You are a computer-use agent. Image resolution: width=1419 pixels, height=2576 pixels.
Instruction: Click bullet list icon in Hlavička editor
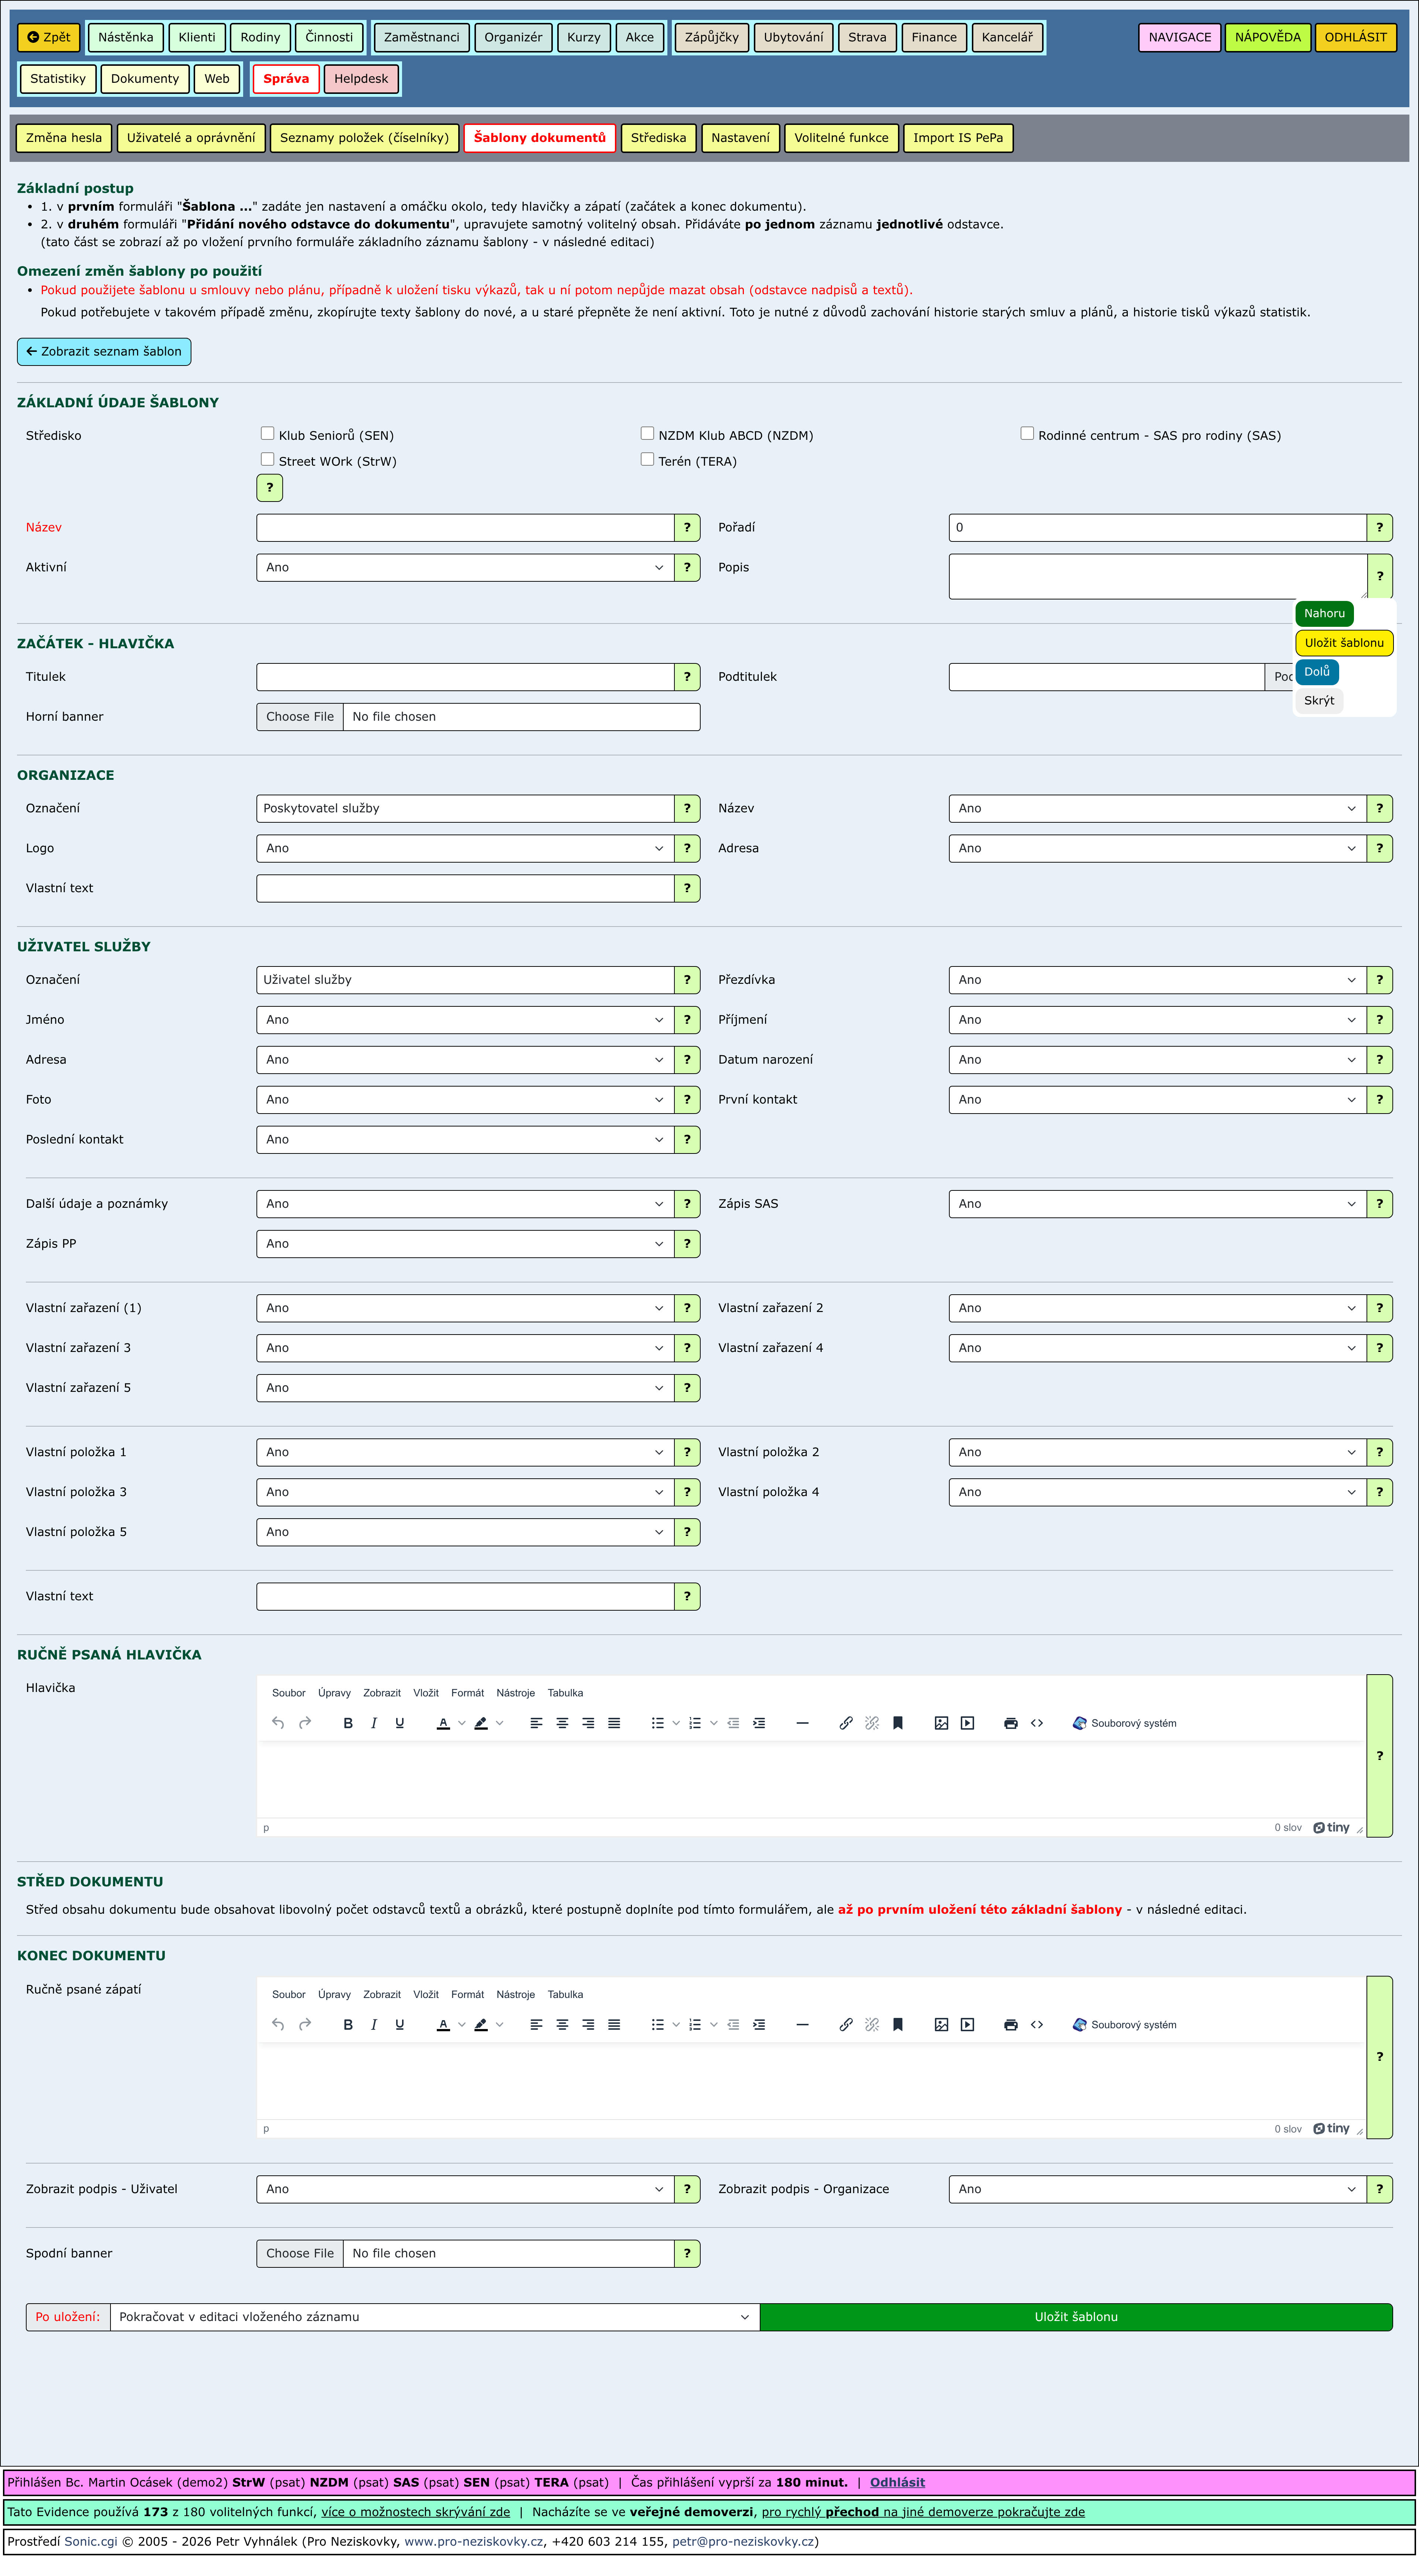point(657,1723)
